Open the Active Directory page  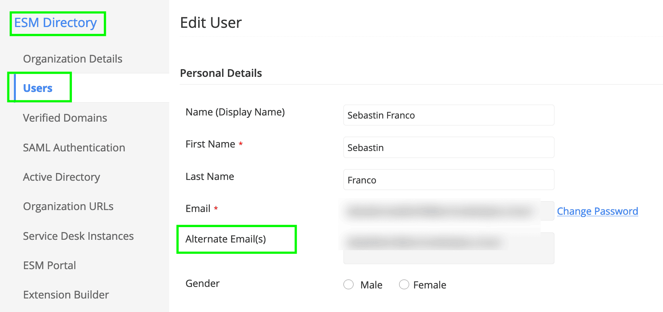click(61, 177)
